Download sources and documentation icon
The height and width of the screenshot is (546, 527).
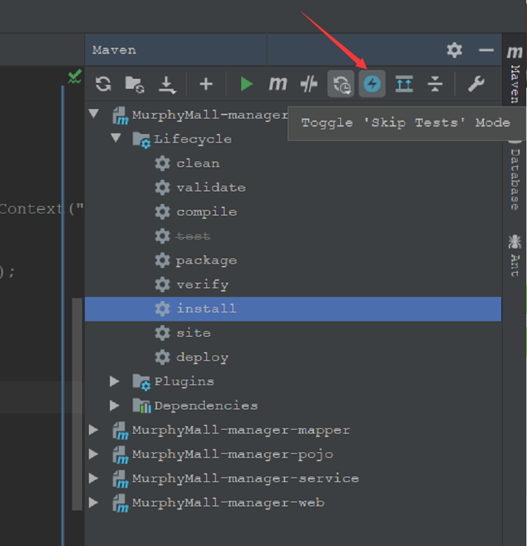[x=167, y=85]
